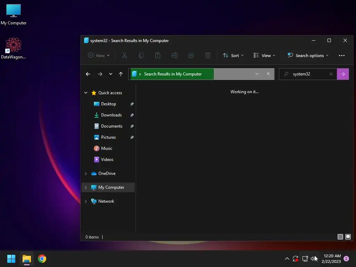Screen dimensions: 356x267
Task: Collapse the Quick access tree
Action: click(86, 92)
